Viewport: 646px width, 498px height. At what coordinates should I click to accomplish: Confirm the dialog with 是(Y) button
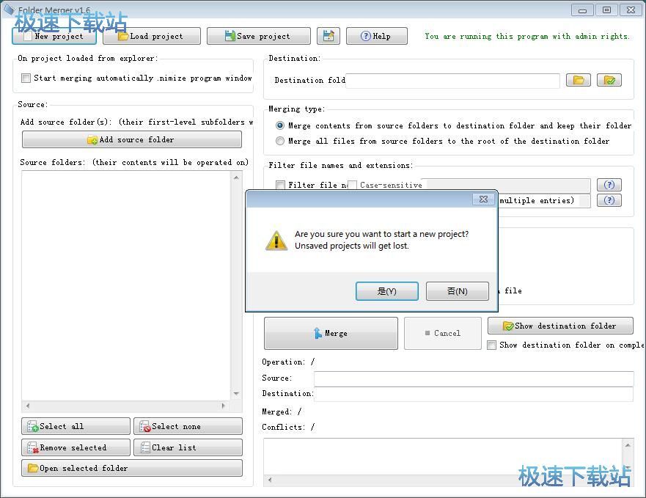(387, 291)
